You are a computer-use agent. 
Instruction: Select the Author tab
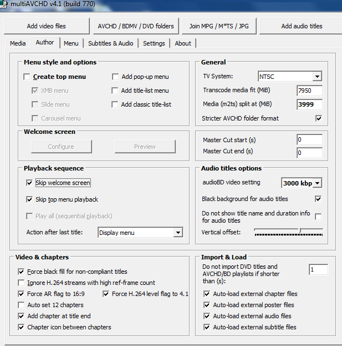coord(45,42)
